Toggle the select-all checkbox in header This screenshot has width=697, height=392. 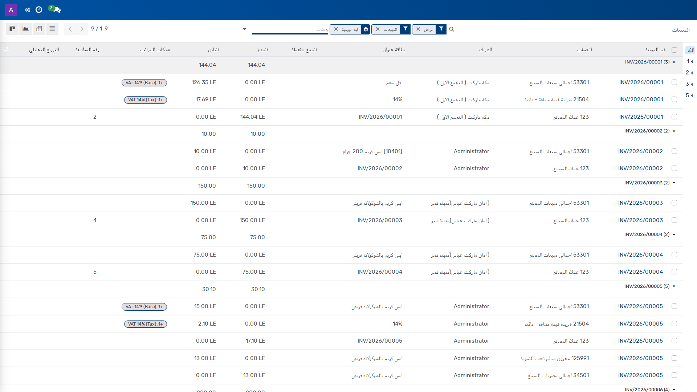coord(674,50)
